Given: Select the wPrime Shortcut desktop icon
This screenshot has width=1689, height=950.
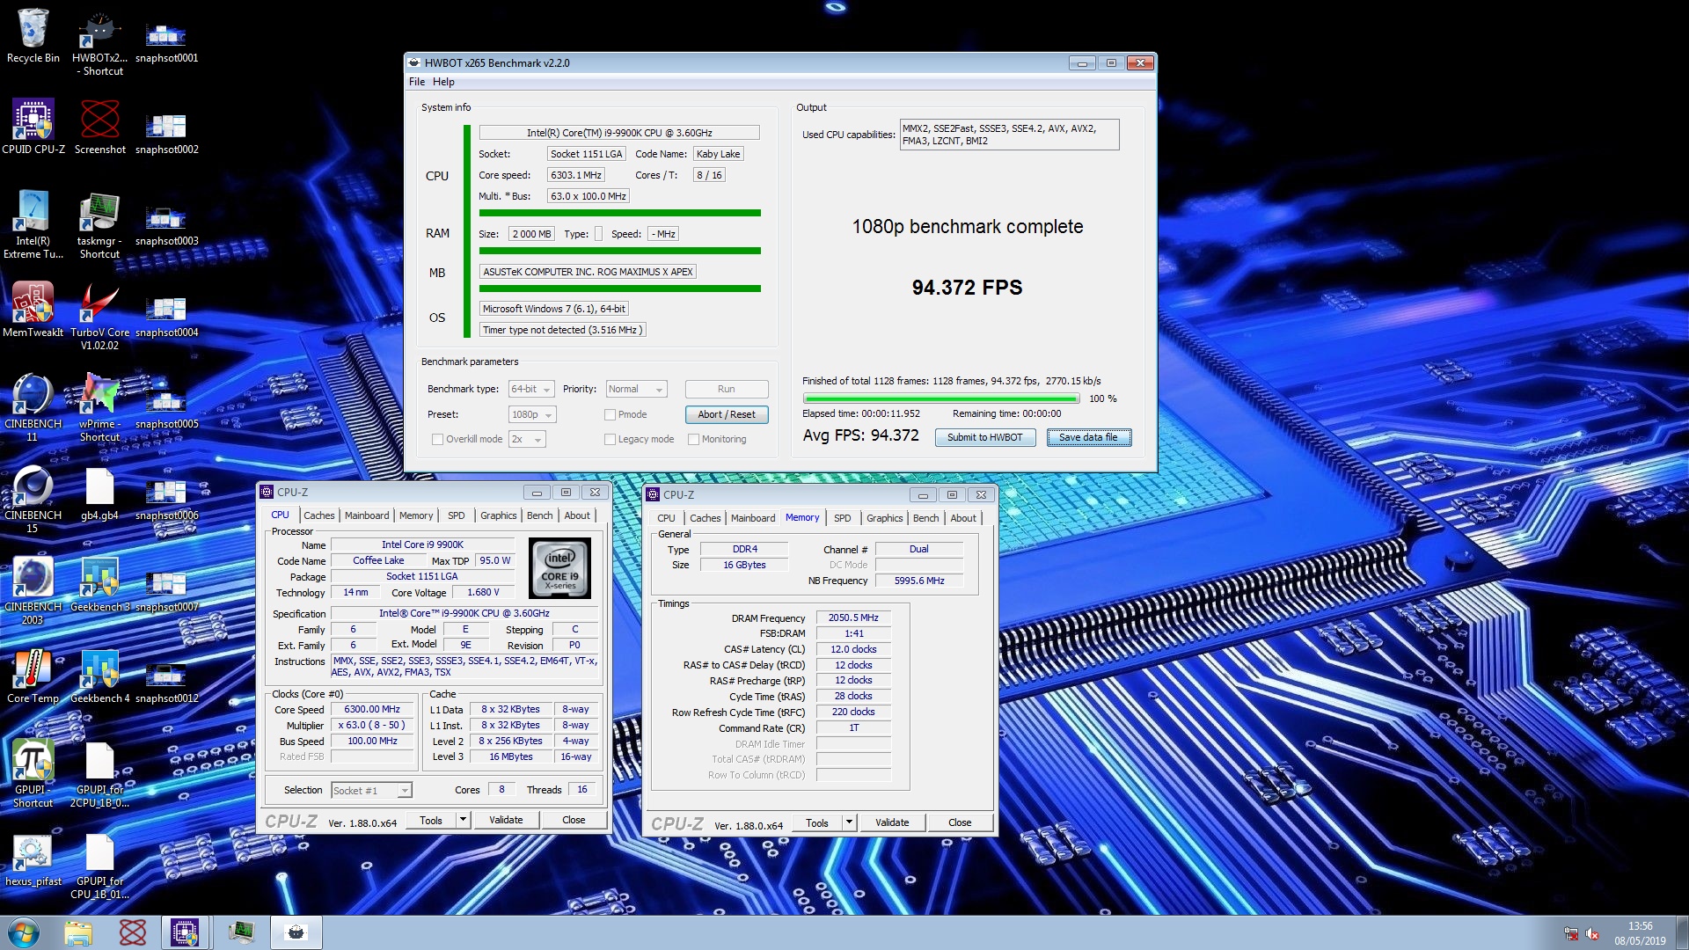Looking at the screenshot, I should pyautogui.click(x=99, y=408).
